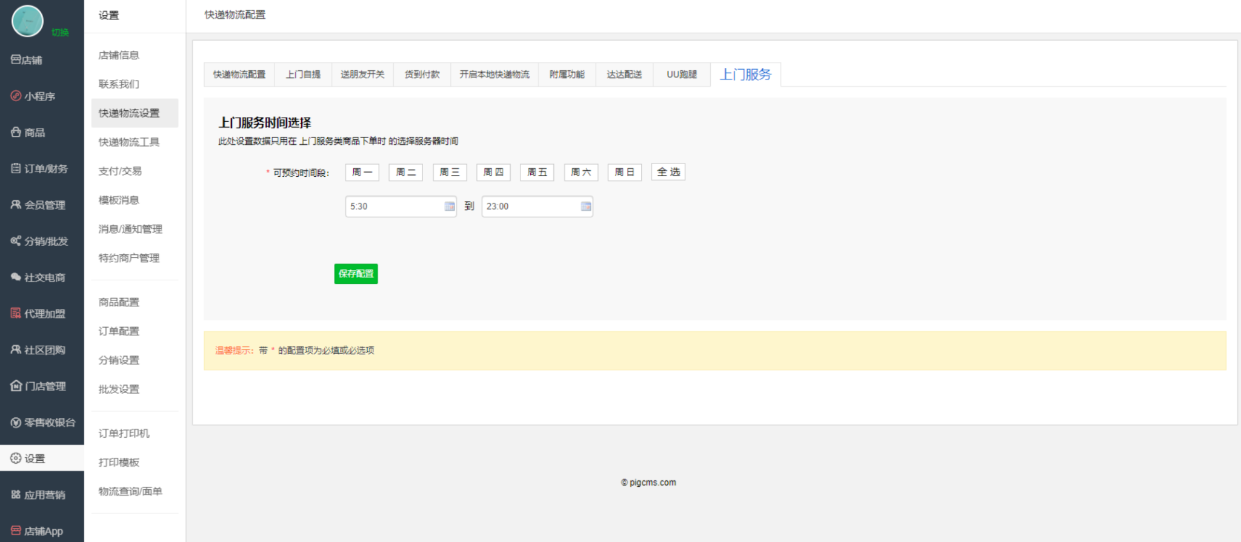Open 商品配置 in settings menu
This screenshot has width=1241, height=542.
pyautogui.click(x=119, y=302)
